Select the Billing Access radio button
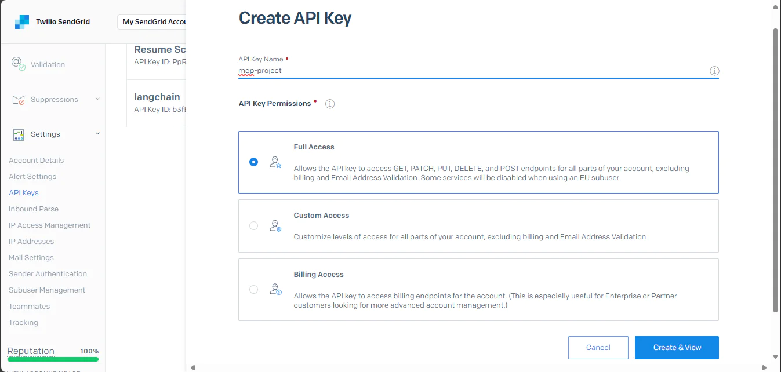The width and height of the screenshot is (781, 372). 253,289
